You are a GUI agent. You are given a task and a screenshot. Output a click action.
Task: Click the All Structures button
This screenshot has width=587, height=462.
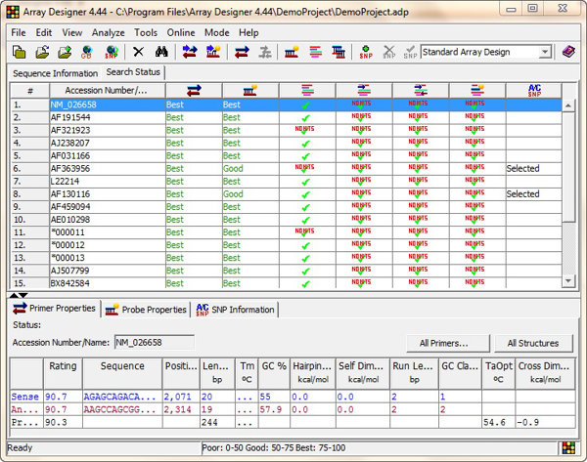click(533, 343)
